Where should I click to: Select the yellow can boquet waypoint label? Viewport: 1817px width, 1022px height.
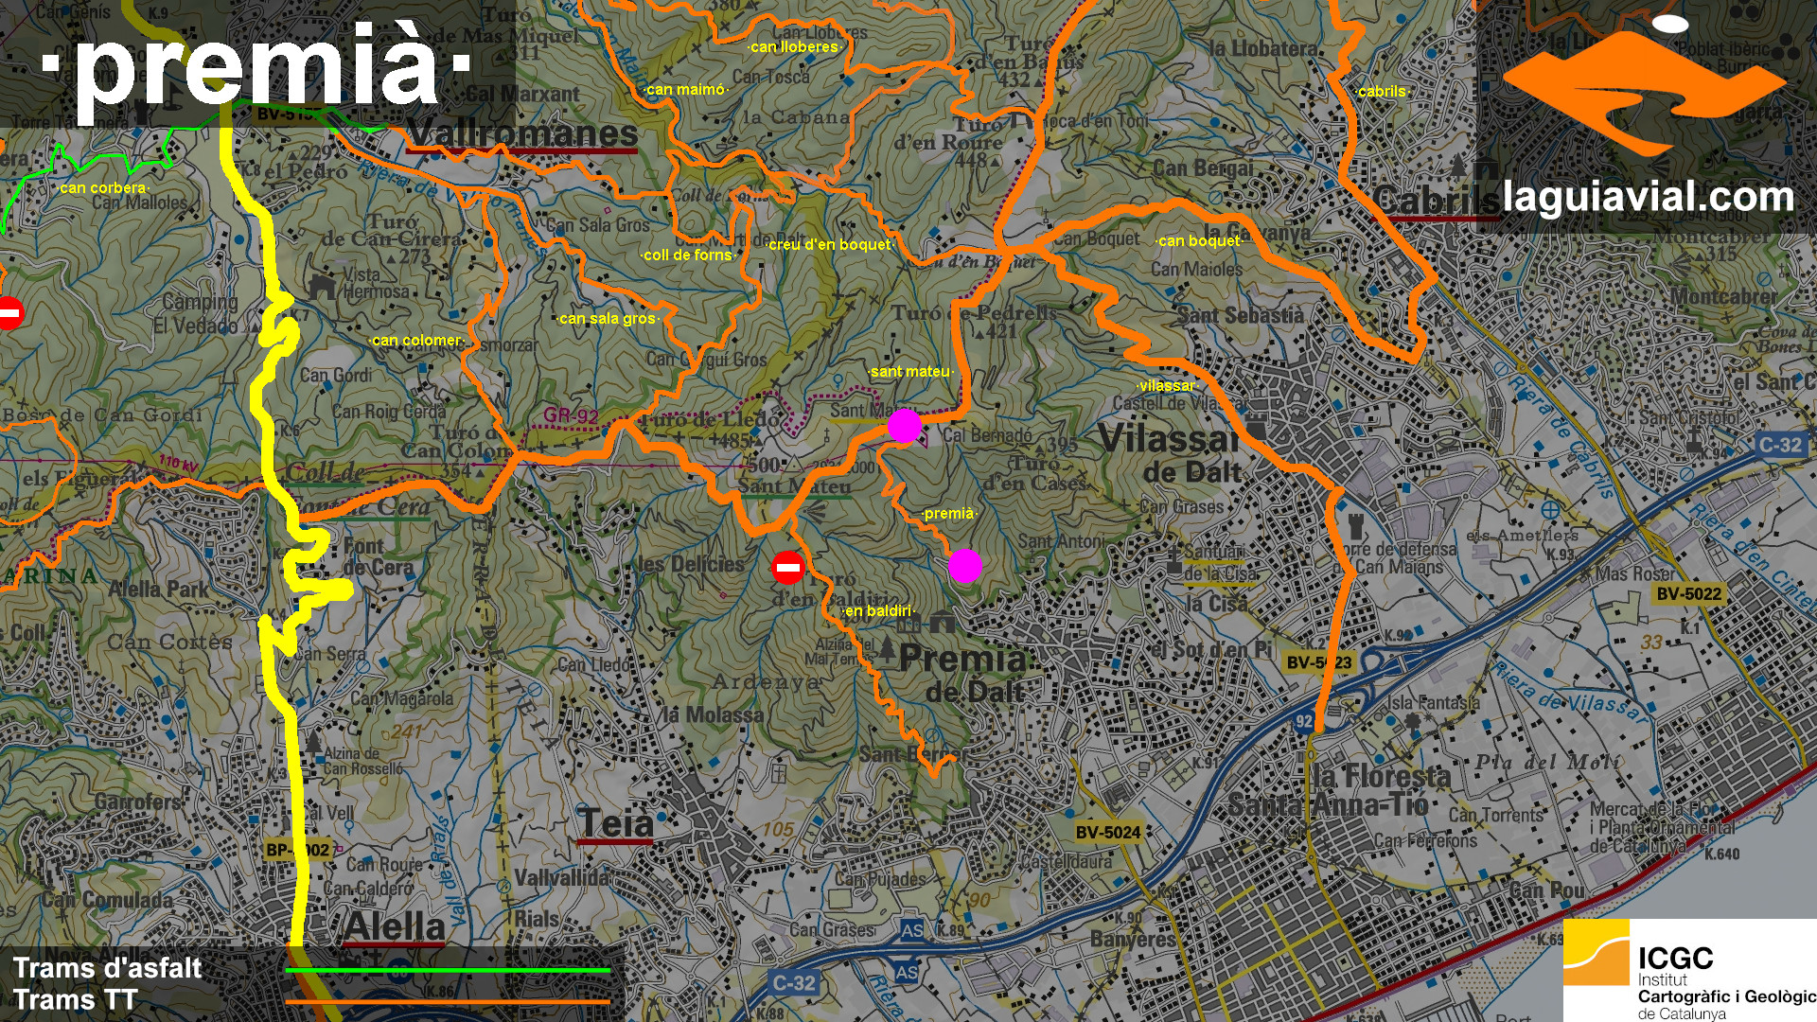tap(1198, 241)
